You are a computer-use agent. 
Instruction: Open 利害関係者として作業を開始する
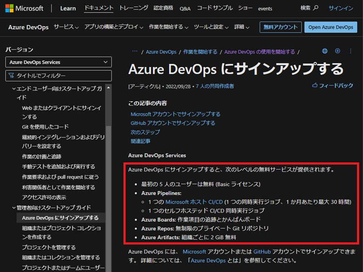tap(58, 187)
